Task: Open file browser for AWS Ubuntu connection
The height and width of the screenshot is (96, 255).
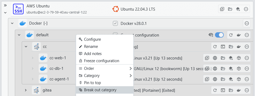Action: tap(230, 9)
